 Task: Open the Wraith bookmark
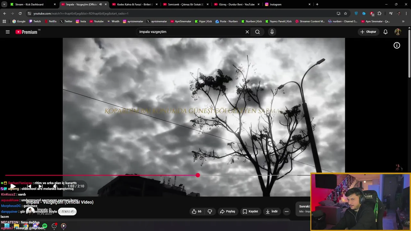(x=113, y=21)
